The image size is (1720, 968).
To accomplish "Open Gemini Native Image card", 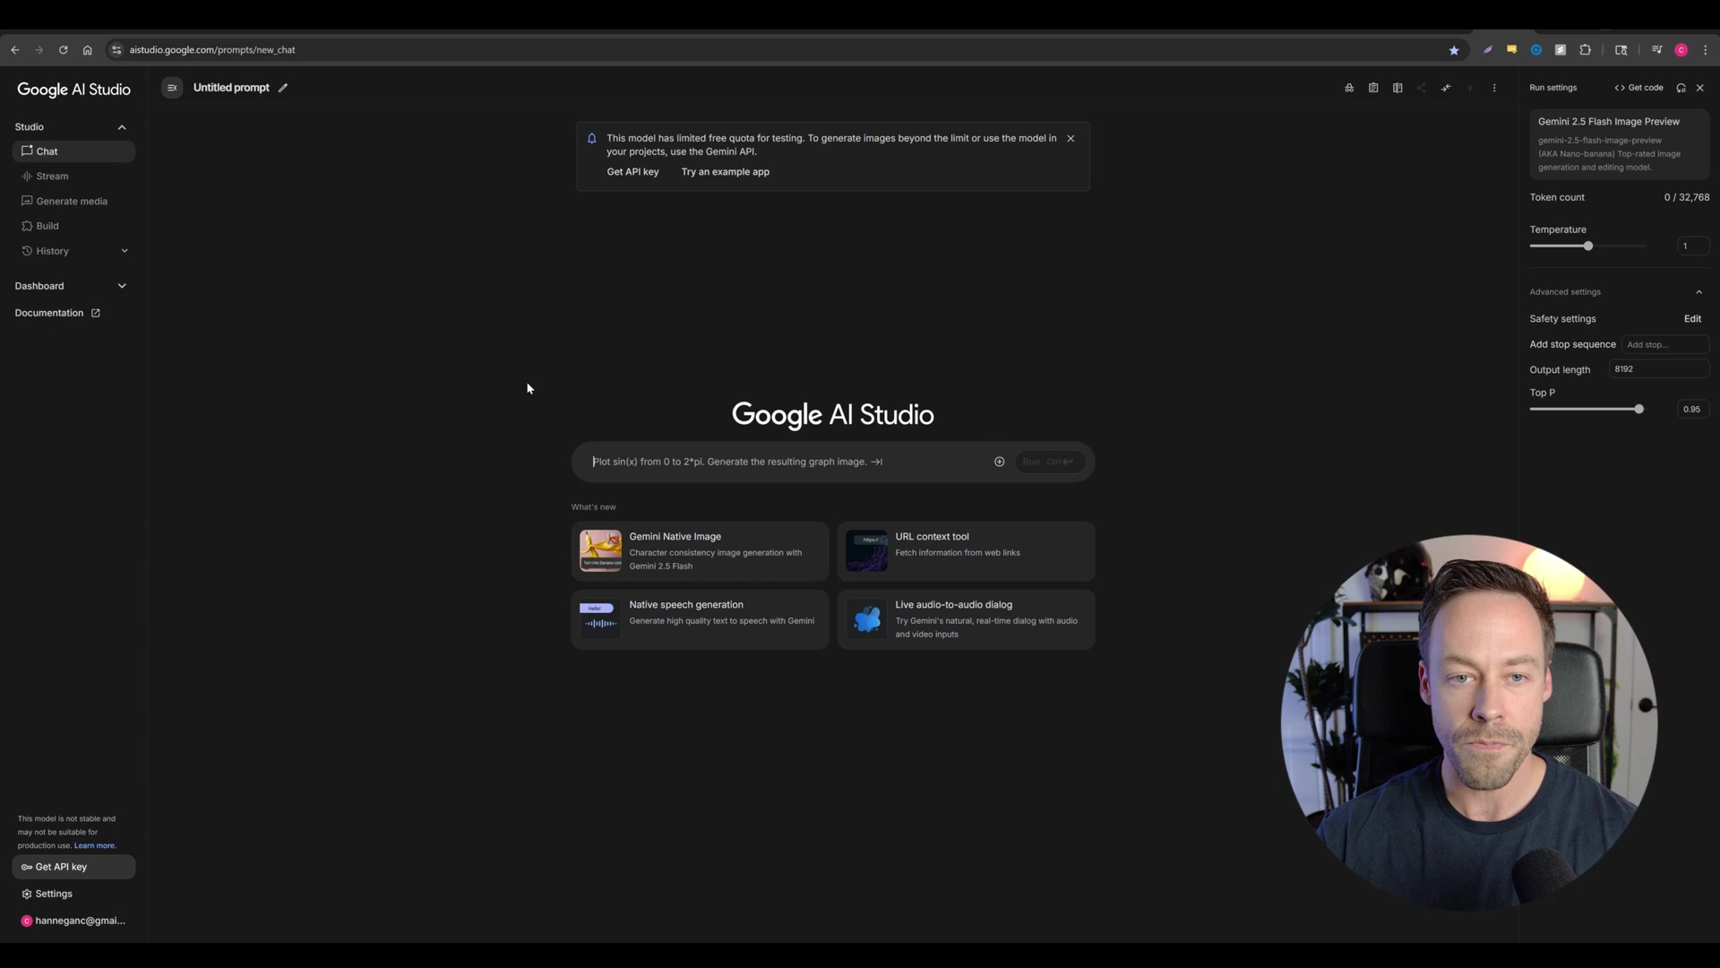I will (x=700, y=551).
